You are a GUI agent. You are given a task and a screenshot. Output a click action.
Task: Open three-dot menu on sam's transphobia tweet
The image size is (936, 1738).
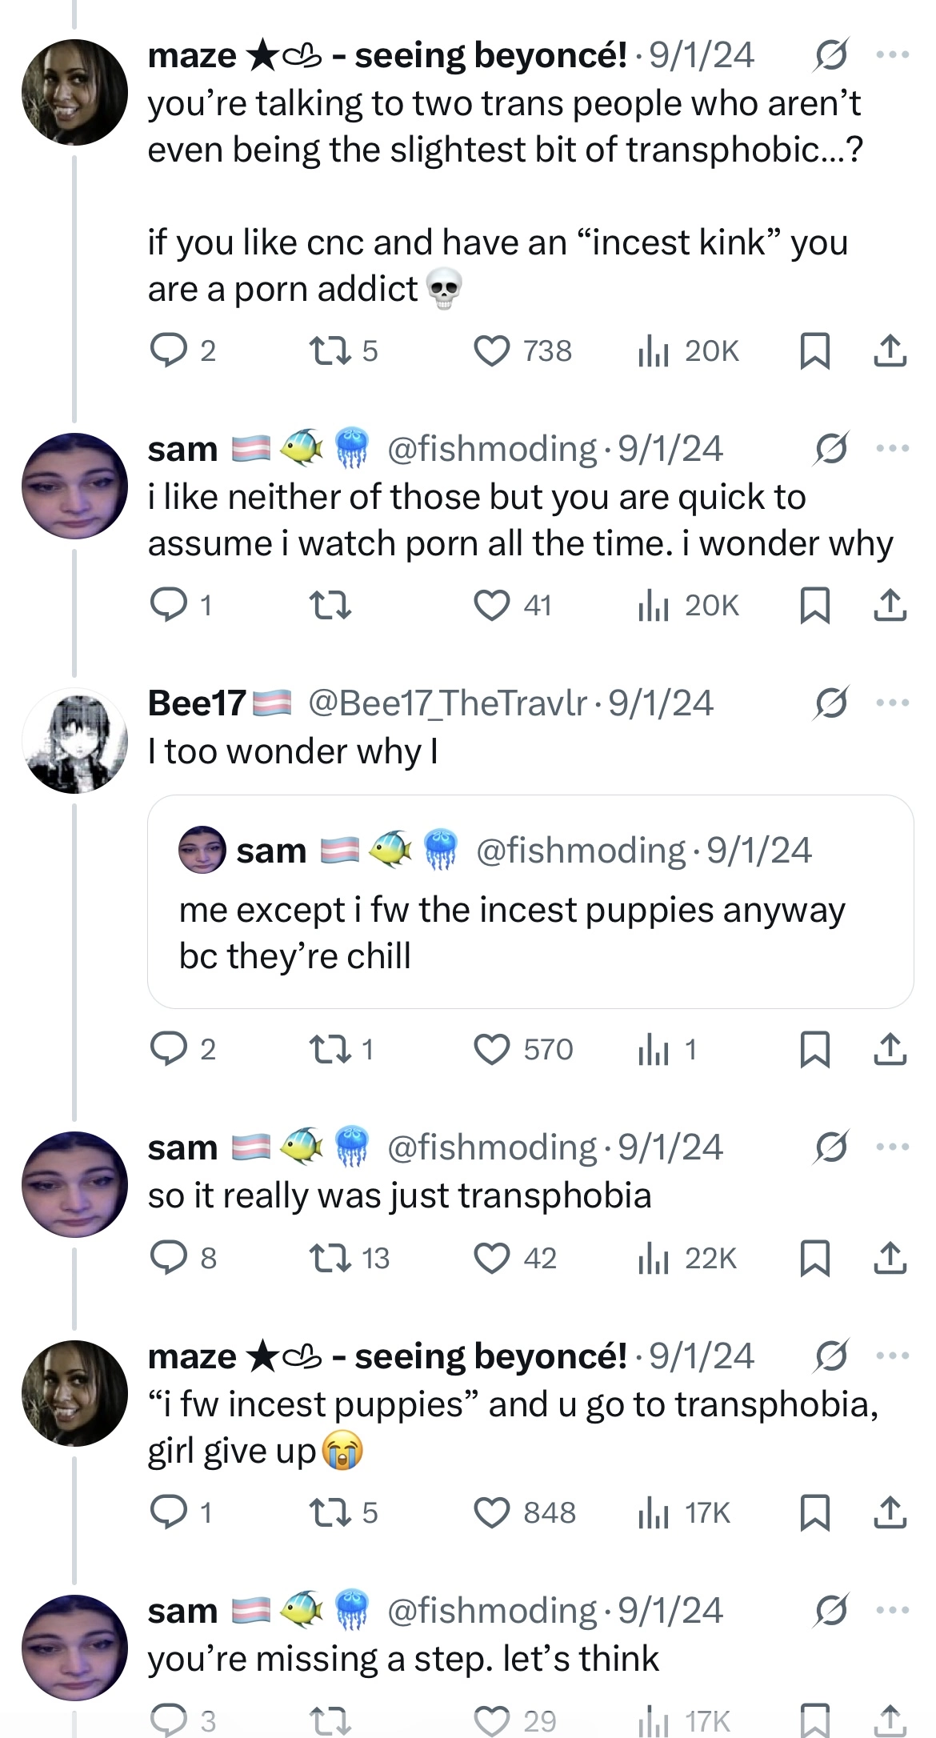[893, 1147]
